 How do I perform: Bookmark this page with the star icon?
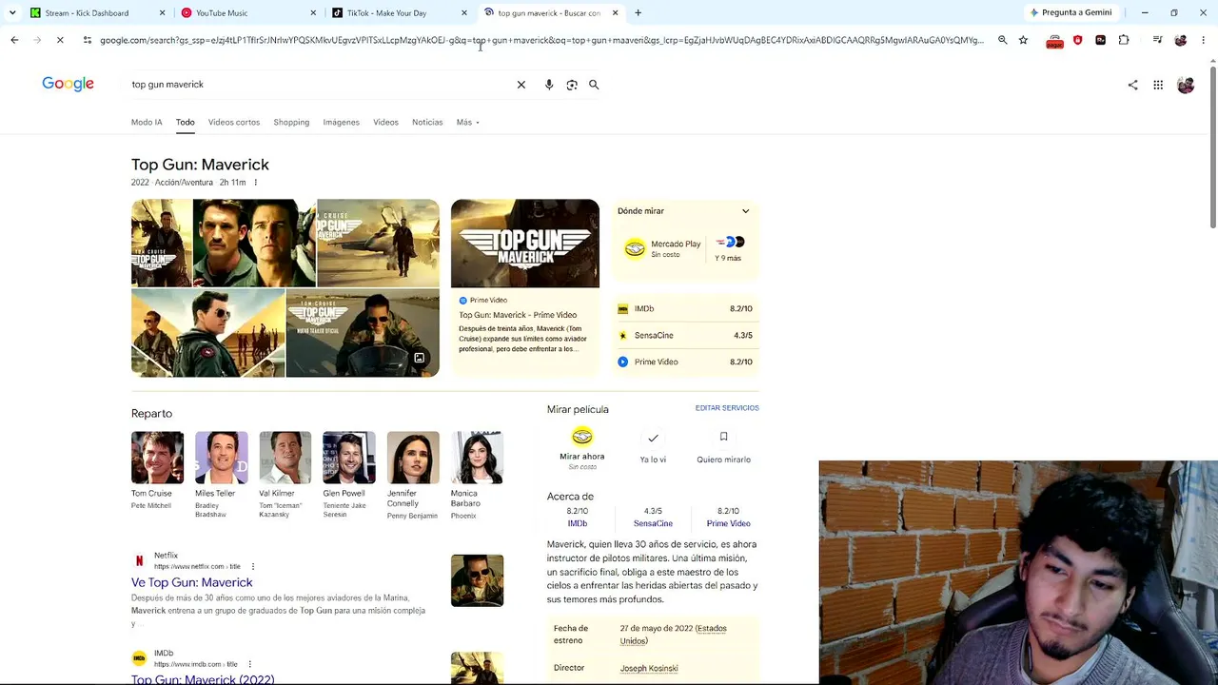1023,40
